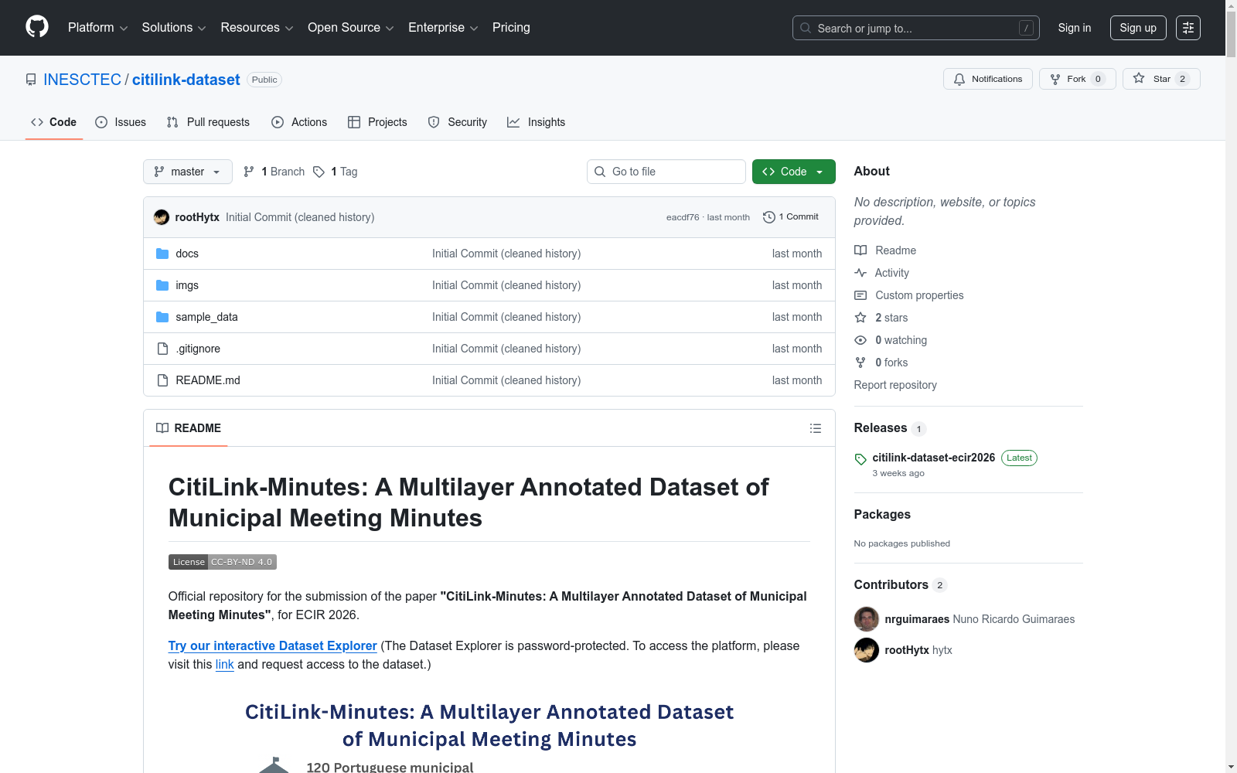Click the eye icon beside 0 watching
This screenshot has width=1237, height=773.
coord(860,340)
